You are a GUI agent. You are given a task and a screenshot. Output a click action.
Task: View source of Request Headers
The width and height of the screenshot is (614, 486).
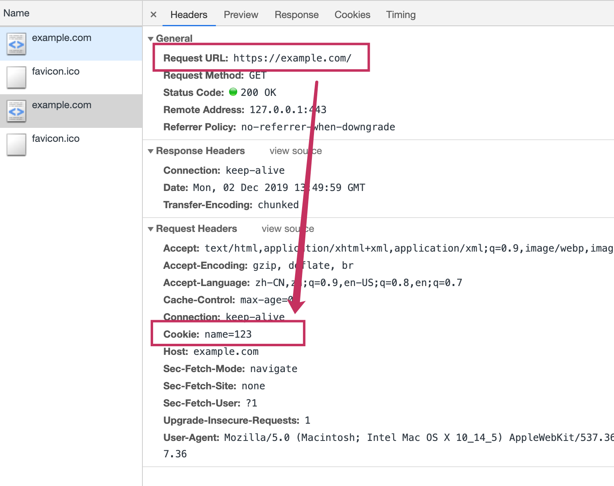[x=288, y=229]
